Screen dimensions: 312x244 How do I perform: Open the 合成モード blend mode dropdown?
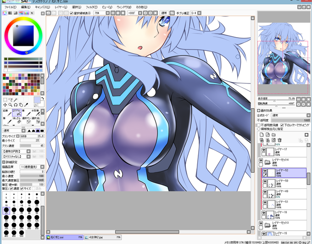coord(308,115)
